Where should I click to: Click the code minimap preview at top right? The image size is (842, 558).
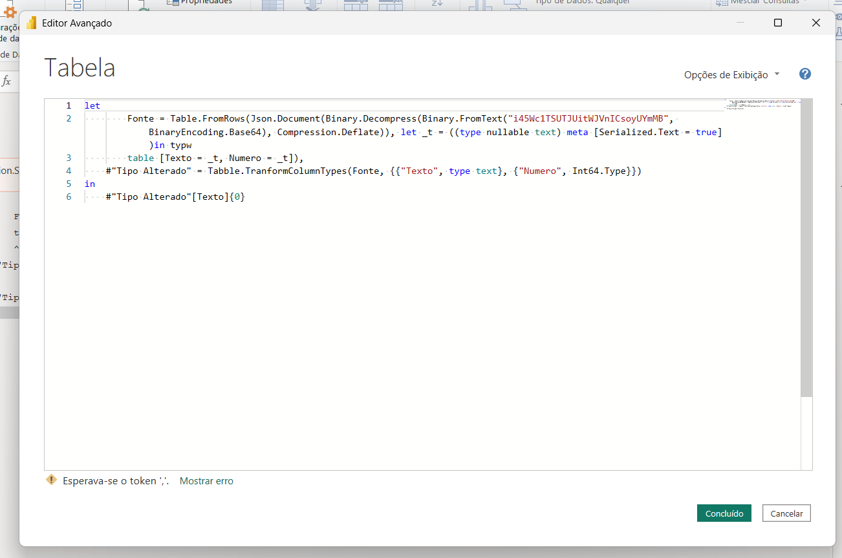(762, 105)
